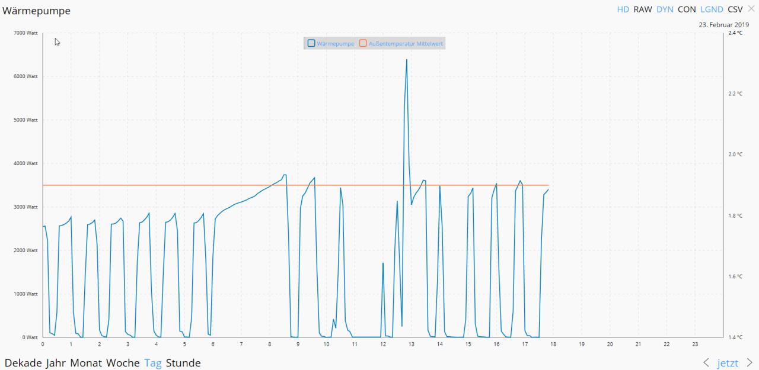Switch to Dekade time range
This screenshot has width=759, height=370.
[24, 363]
